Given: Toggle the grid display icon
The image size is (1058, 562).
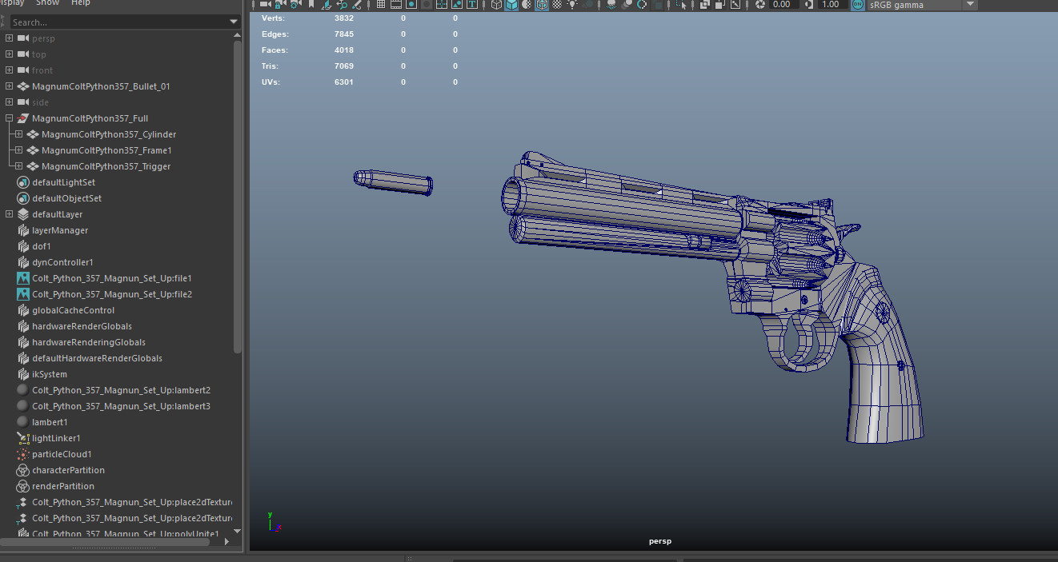Looking at the screenshot, I should (379, 5).
